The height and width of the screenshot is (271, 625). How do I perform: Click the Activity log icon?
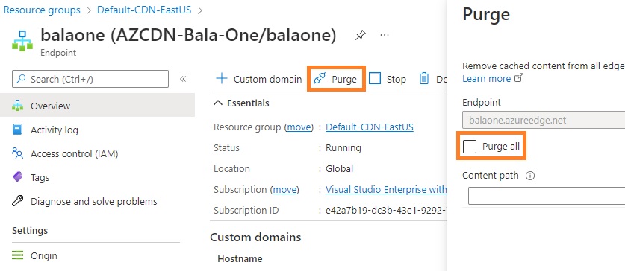coord(17,130)
